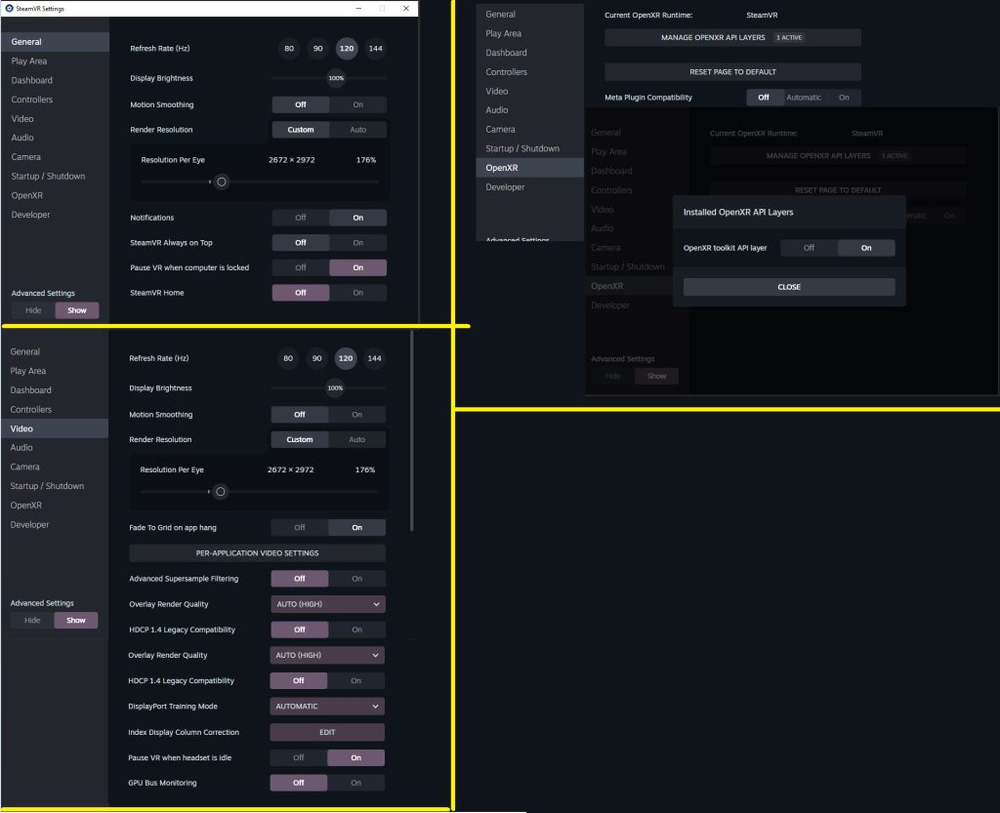Turn Notifications off
1000x813 pixels.
coord(301,218)
